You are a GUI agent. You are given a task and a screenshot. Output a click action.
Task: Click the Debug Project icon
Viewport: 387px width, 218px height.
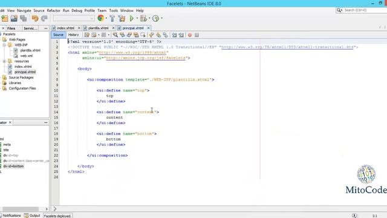pyautogui.click(x=143, y=18)
